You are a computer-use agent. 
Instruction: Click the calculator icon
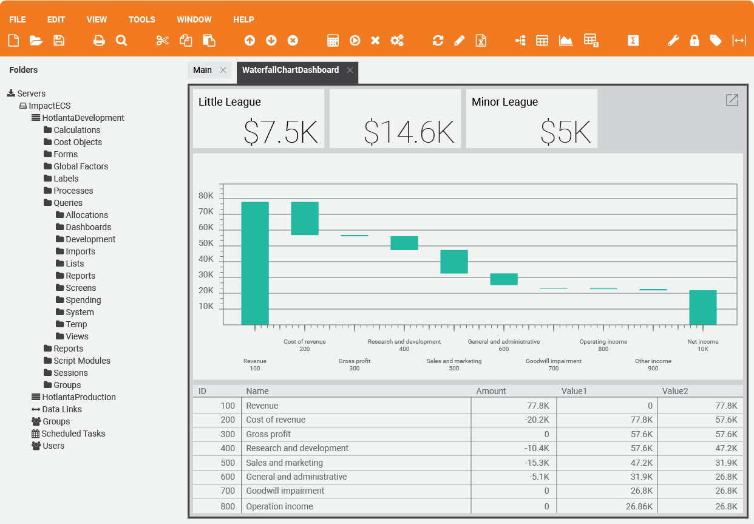(x=333, y=41)
